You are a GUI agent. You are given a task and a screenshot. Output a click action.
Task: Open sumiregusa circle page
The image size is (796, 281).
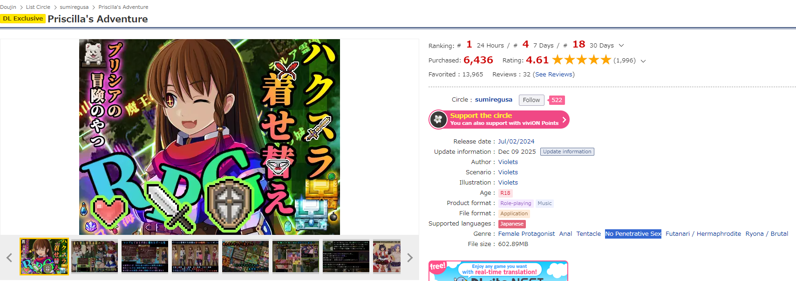[494, 100]
